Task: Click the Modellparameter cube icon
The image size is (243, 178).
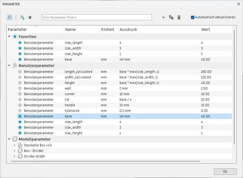Action: (15, 139)
